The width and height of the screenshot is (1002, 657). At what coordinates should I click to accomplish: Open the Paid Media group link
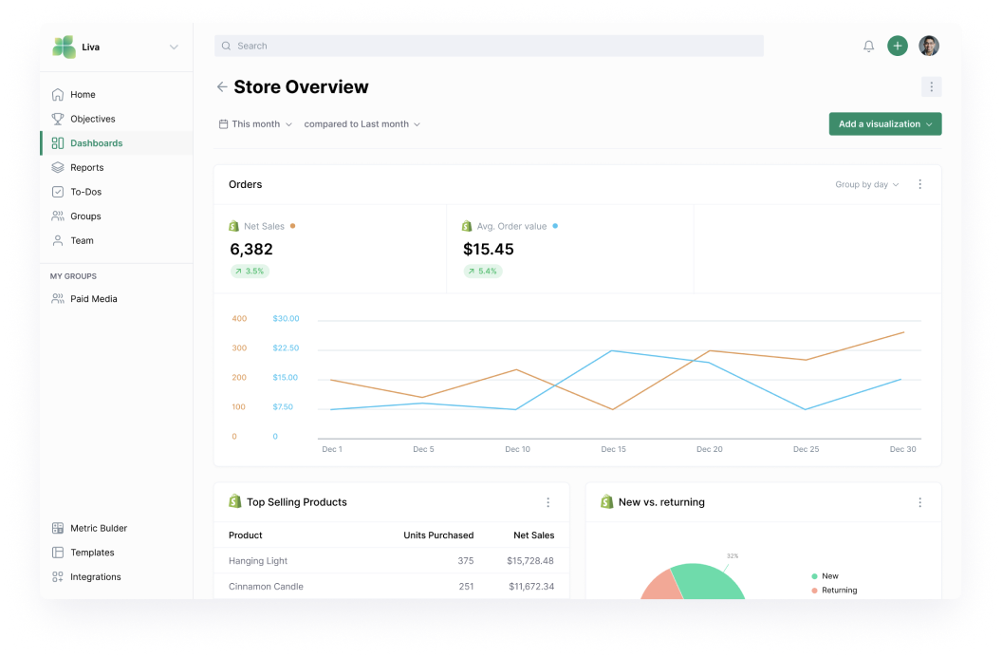point(93,299)
